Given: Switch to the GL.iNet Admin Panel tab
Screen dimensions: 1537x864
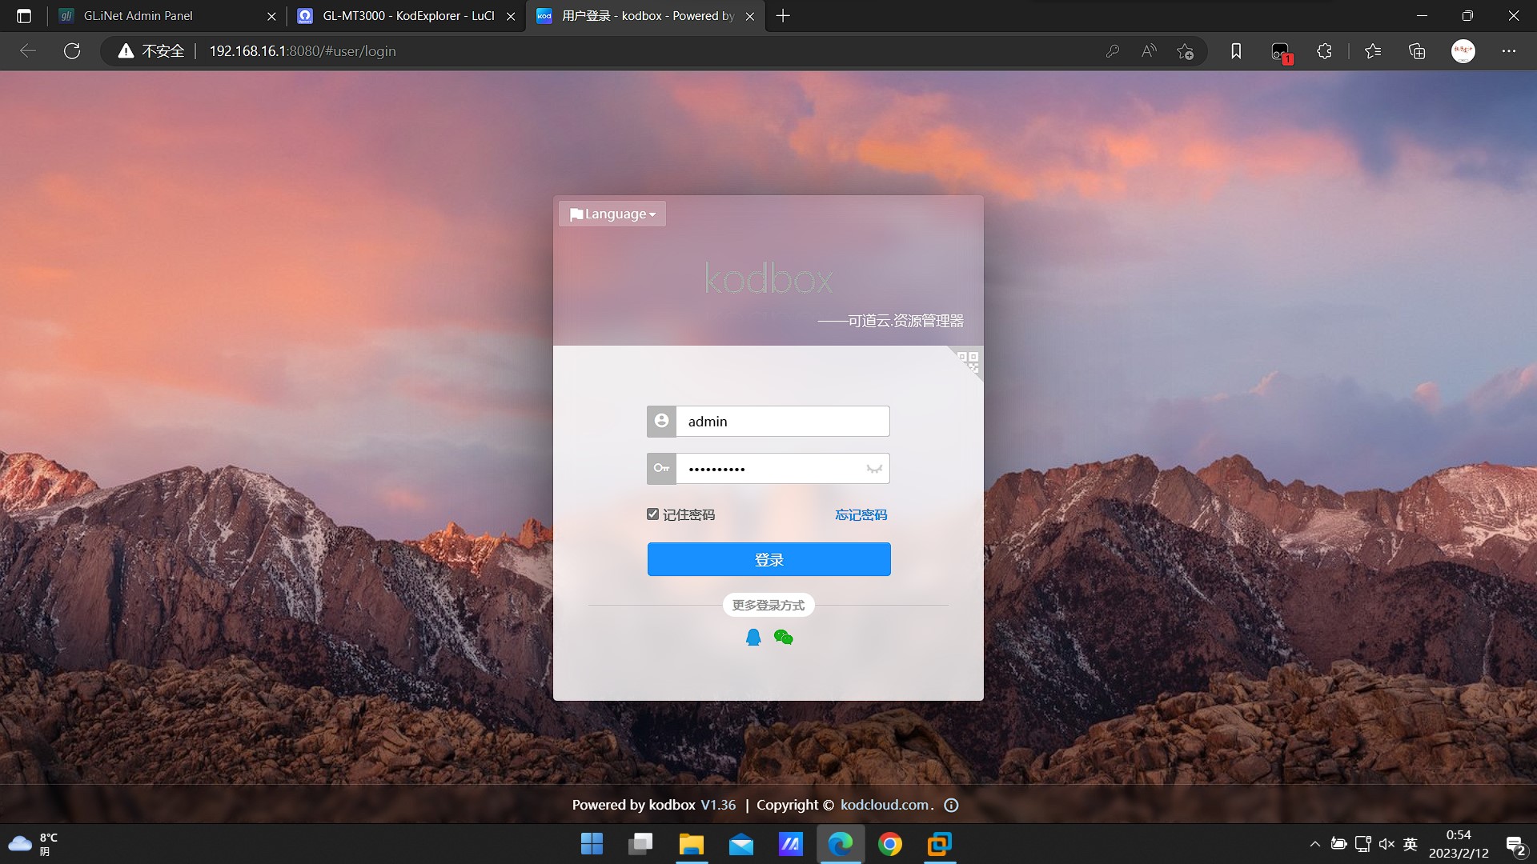Looking at the screenshot, I should point(138,16).
